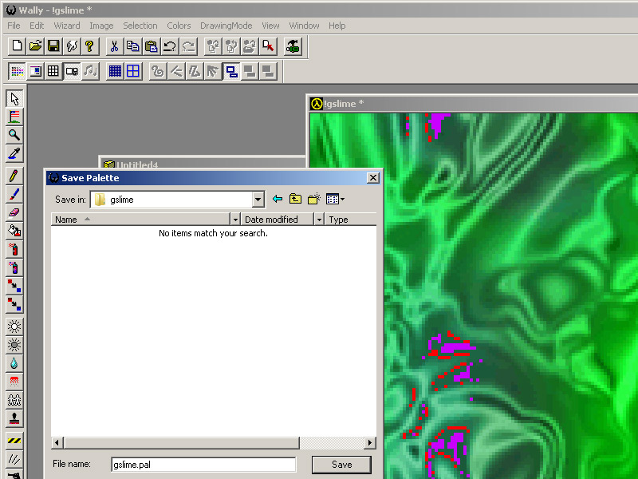The width and height of the screenshot is (638, 479).
Task: Select the Pencil tool
Action: [14, 176]
